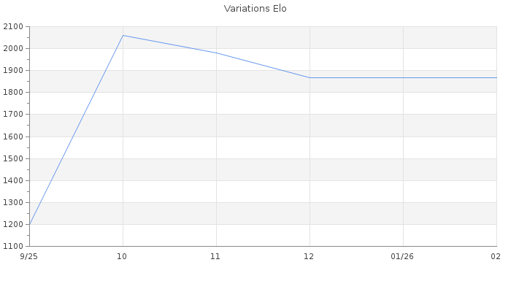Click the "Variations Elo" chart title

(x=255, y=9)
